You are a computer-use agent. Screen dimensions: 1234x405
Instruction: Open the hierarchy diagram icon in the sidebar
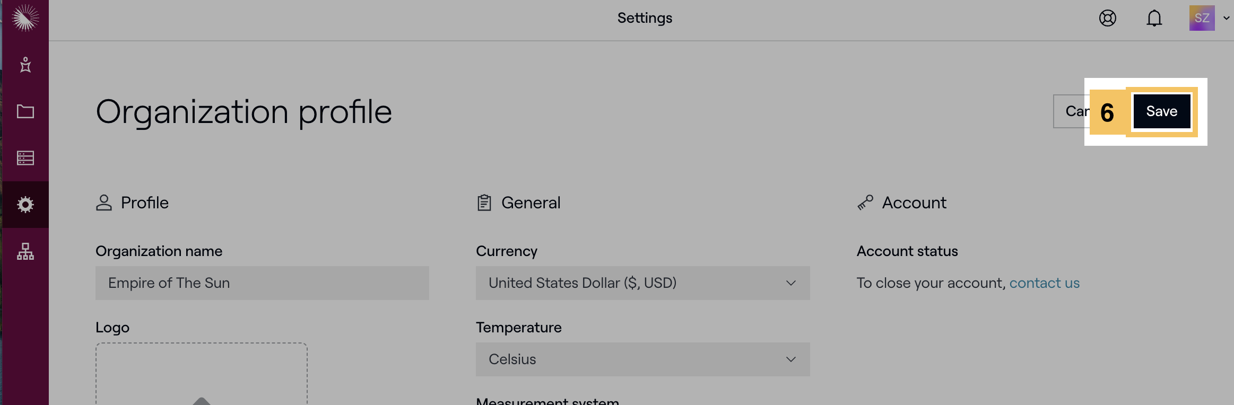coord(25,251)
